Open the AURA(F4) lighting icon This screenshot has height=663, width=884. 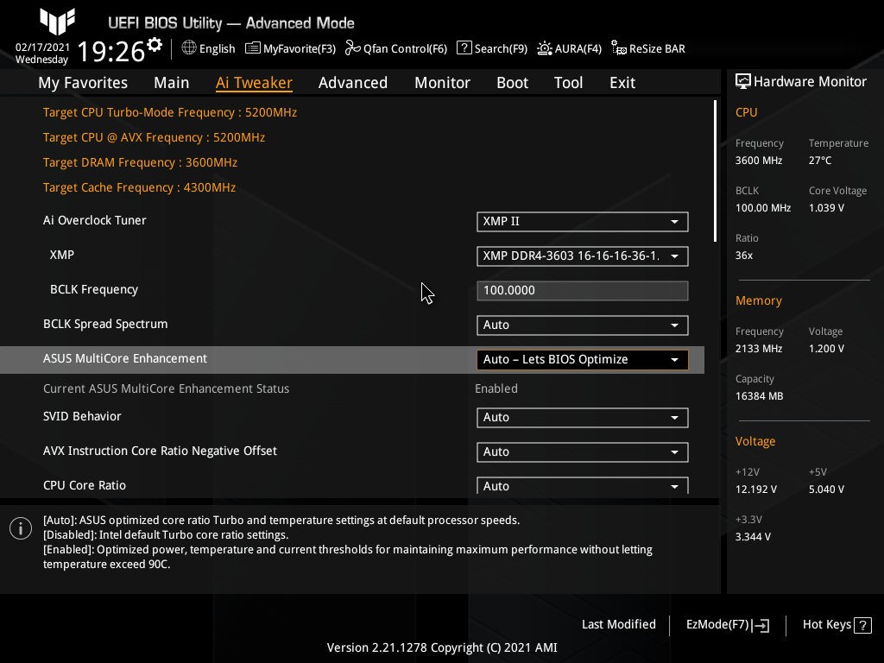tap(545, 48)
